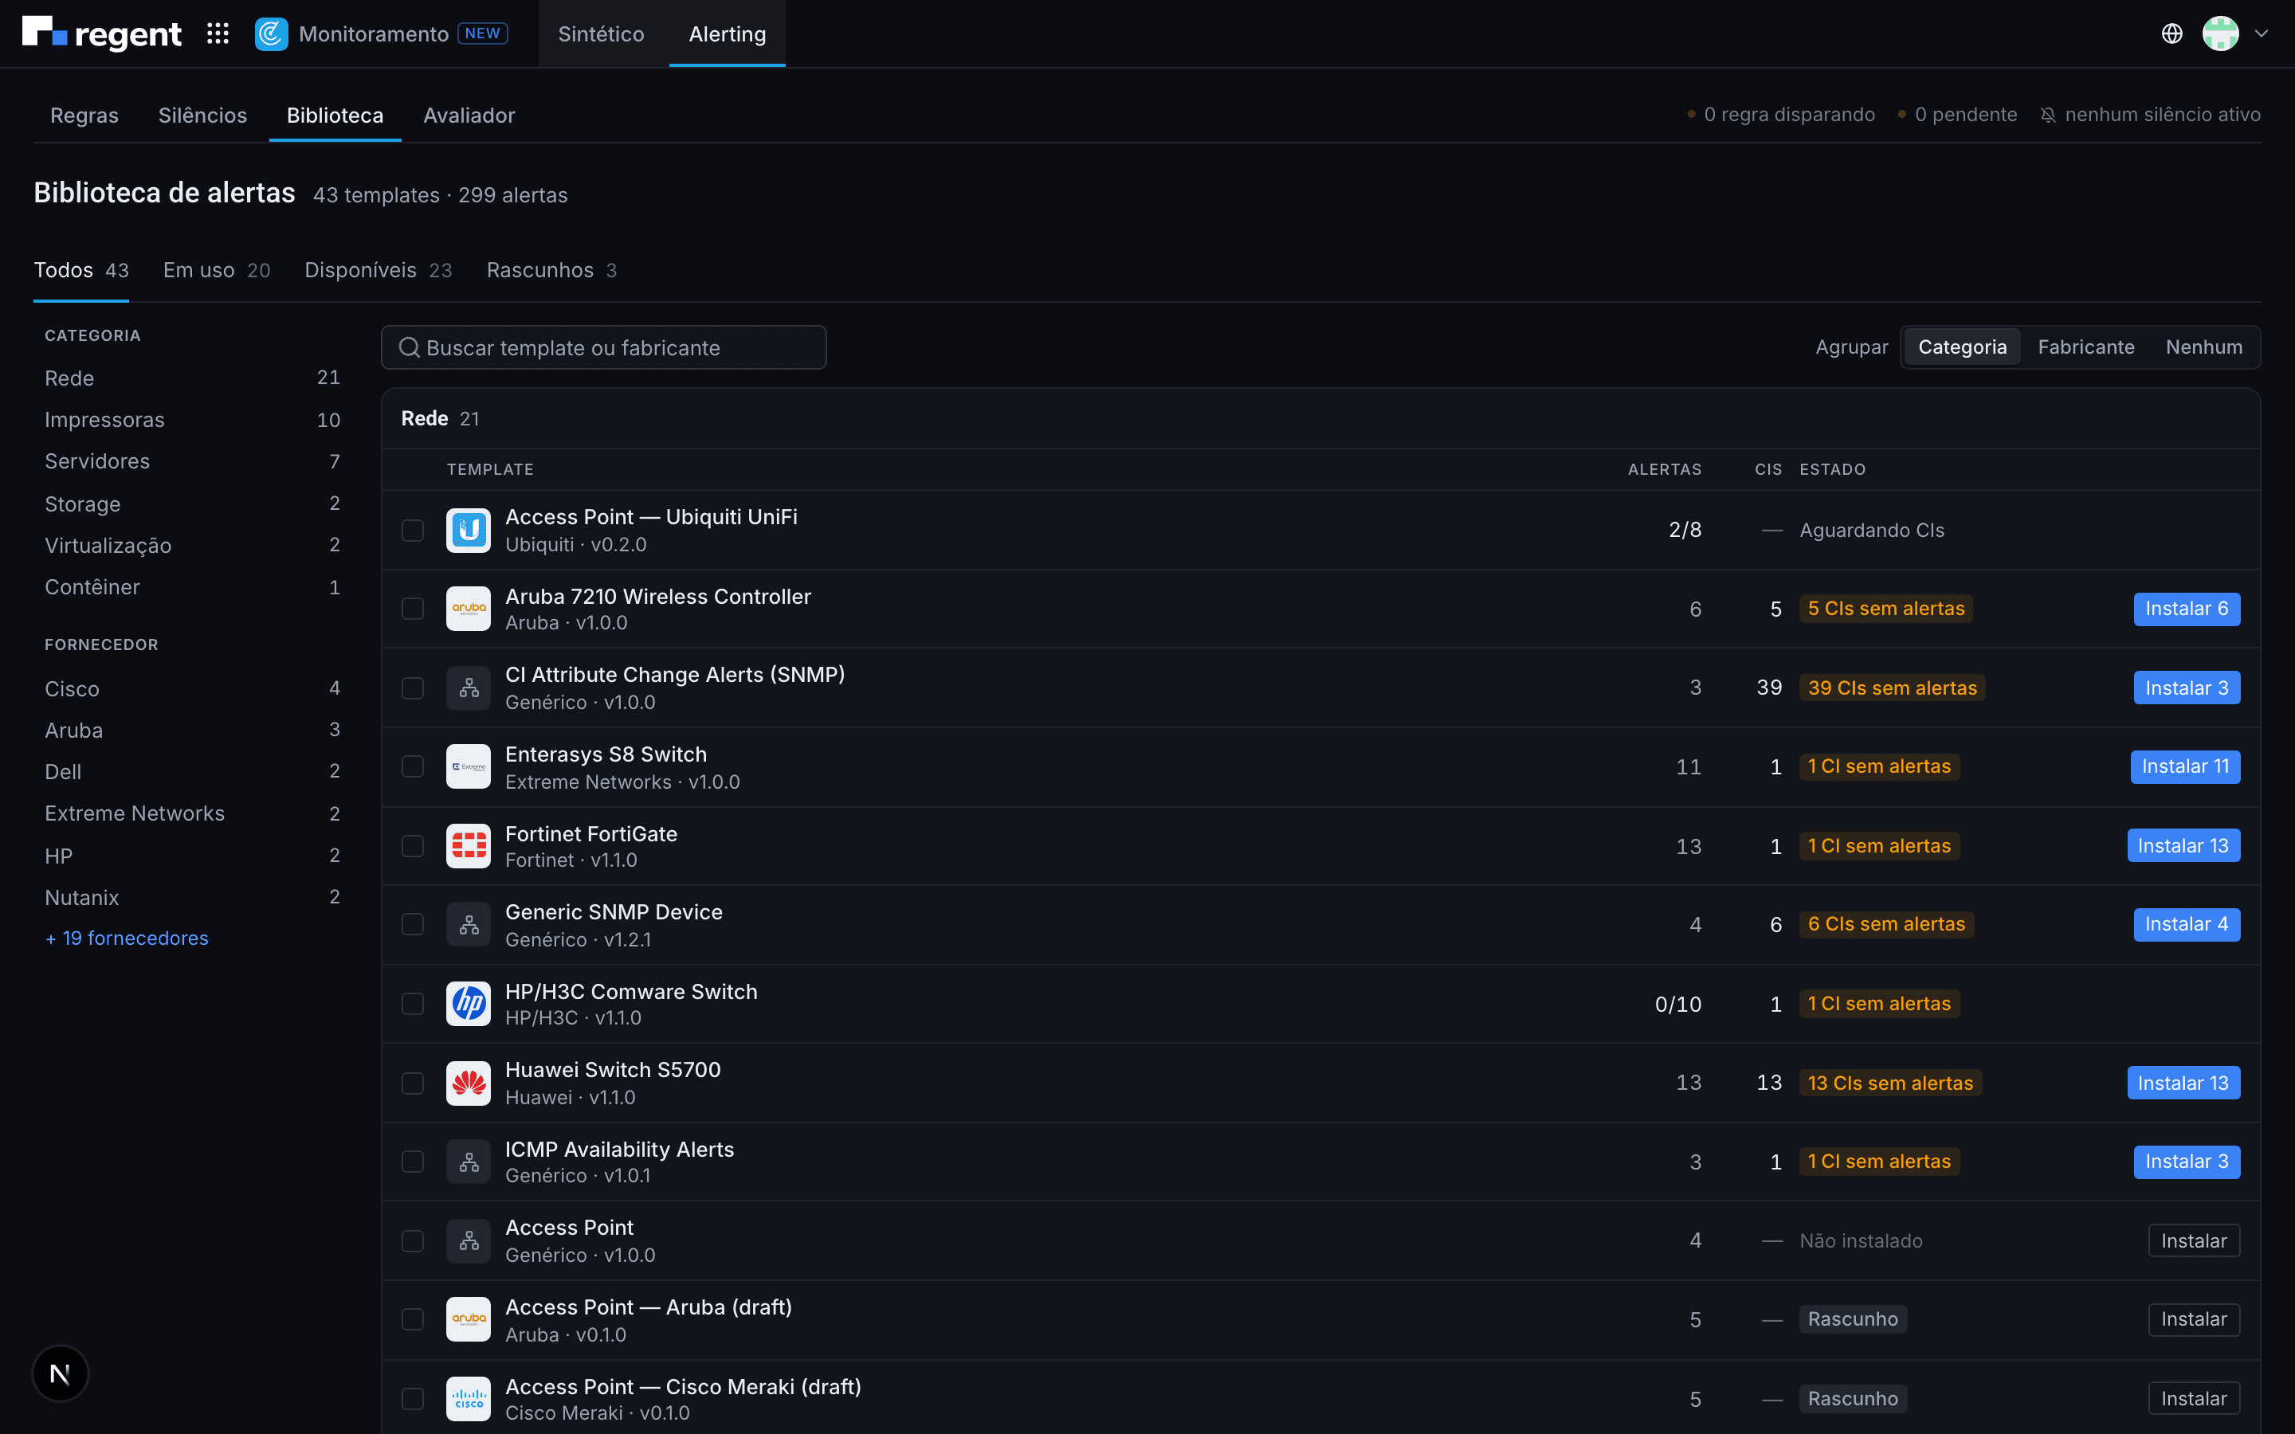Show the Em uso templates tab
The image size is (2295, 1434).
(x=218, y=270)
